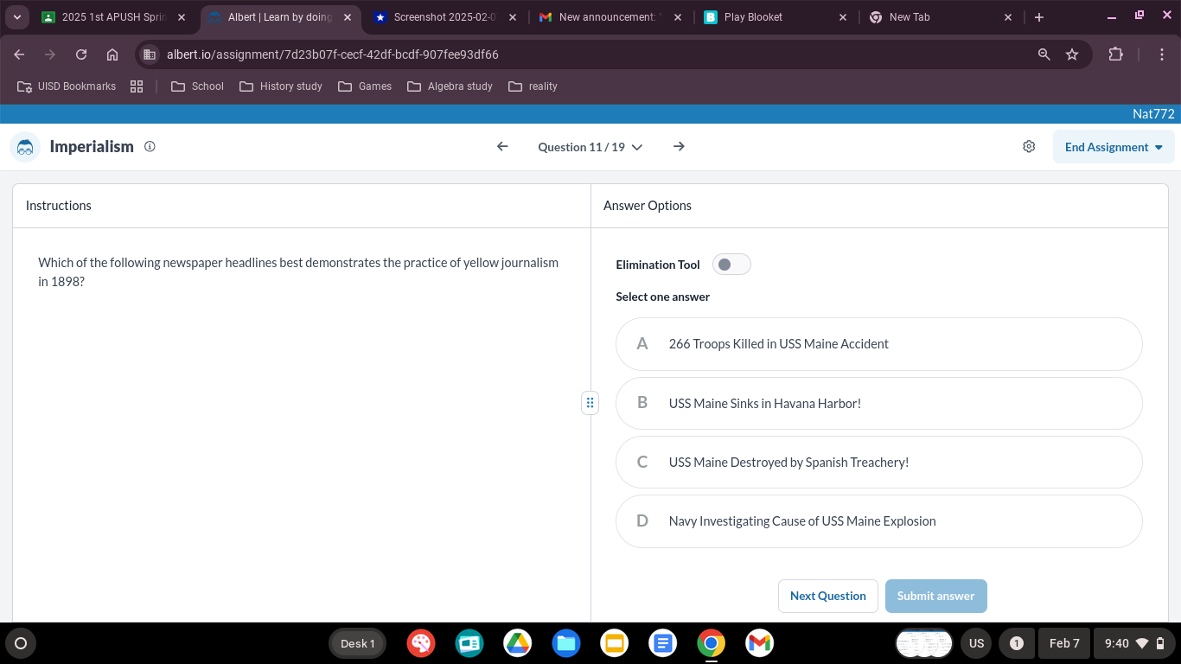Open the red paint palette shelf app
The height and width of the screenshot is (664, 1181).
pos(421,643)
